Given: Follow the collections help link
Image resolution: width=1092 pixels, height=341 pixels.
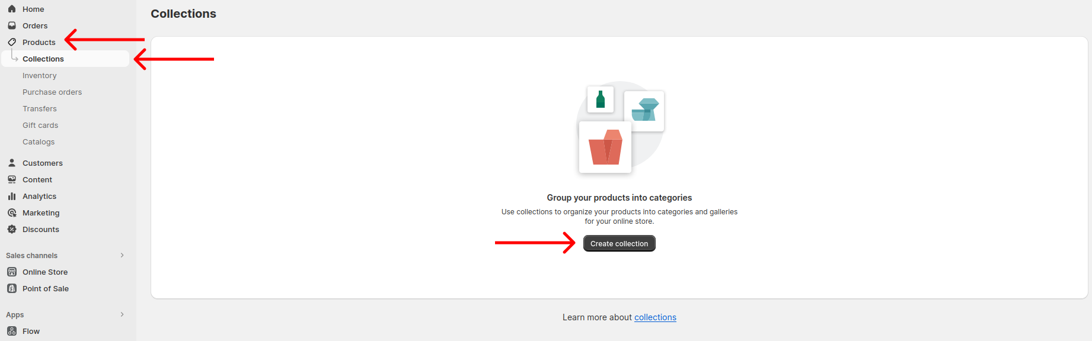Looking at the screenshot, I should click(655, 317).
